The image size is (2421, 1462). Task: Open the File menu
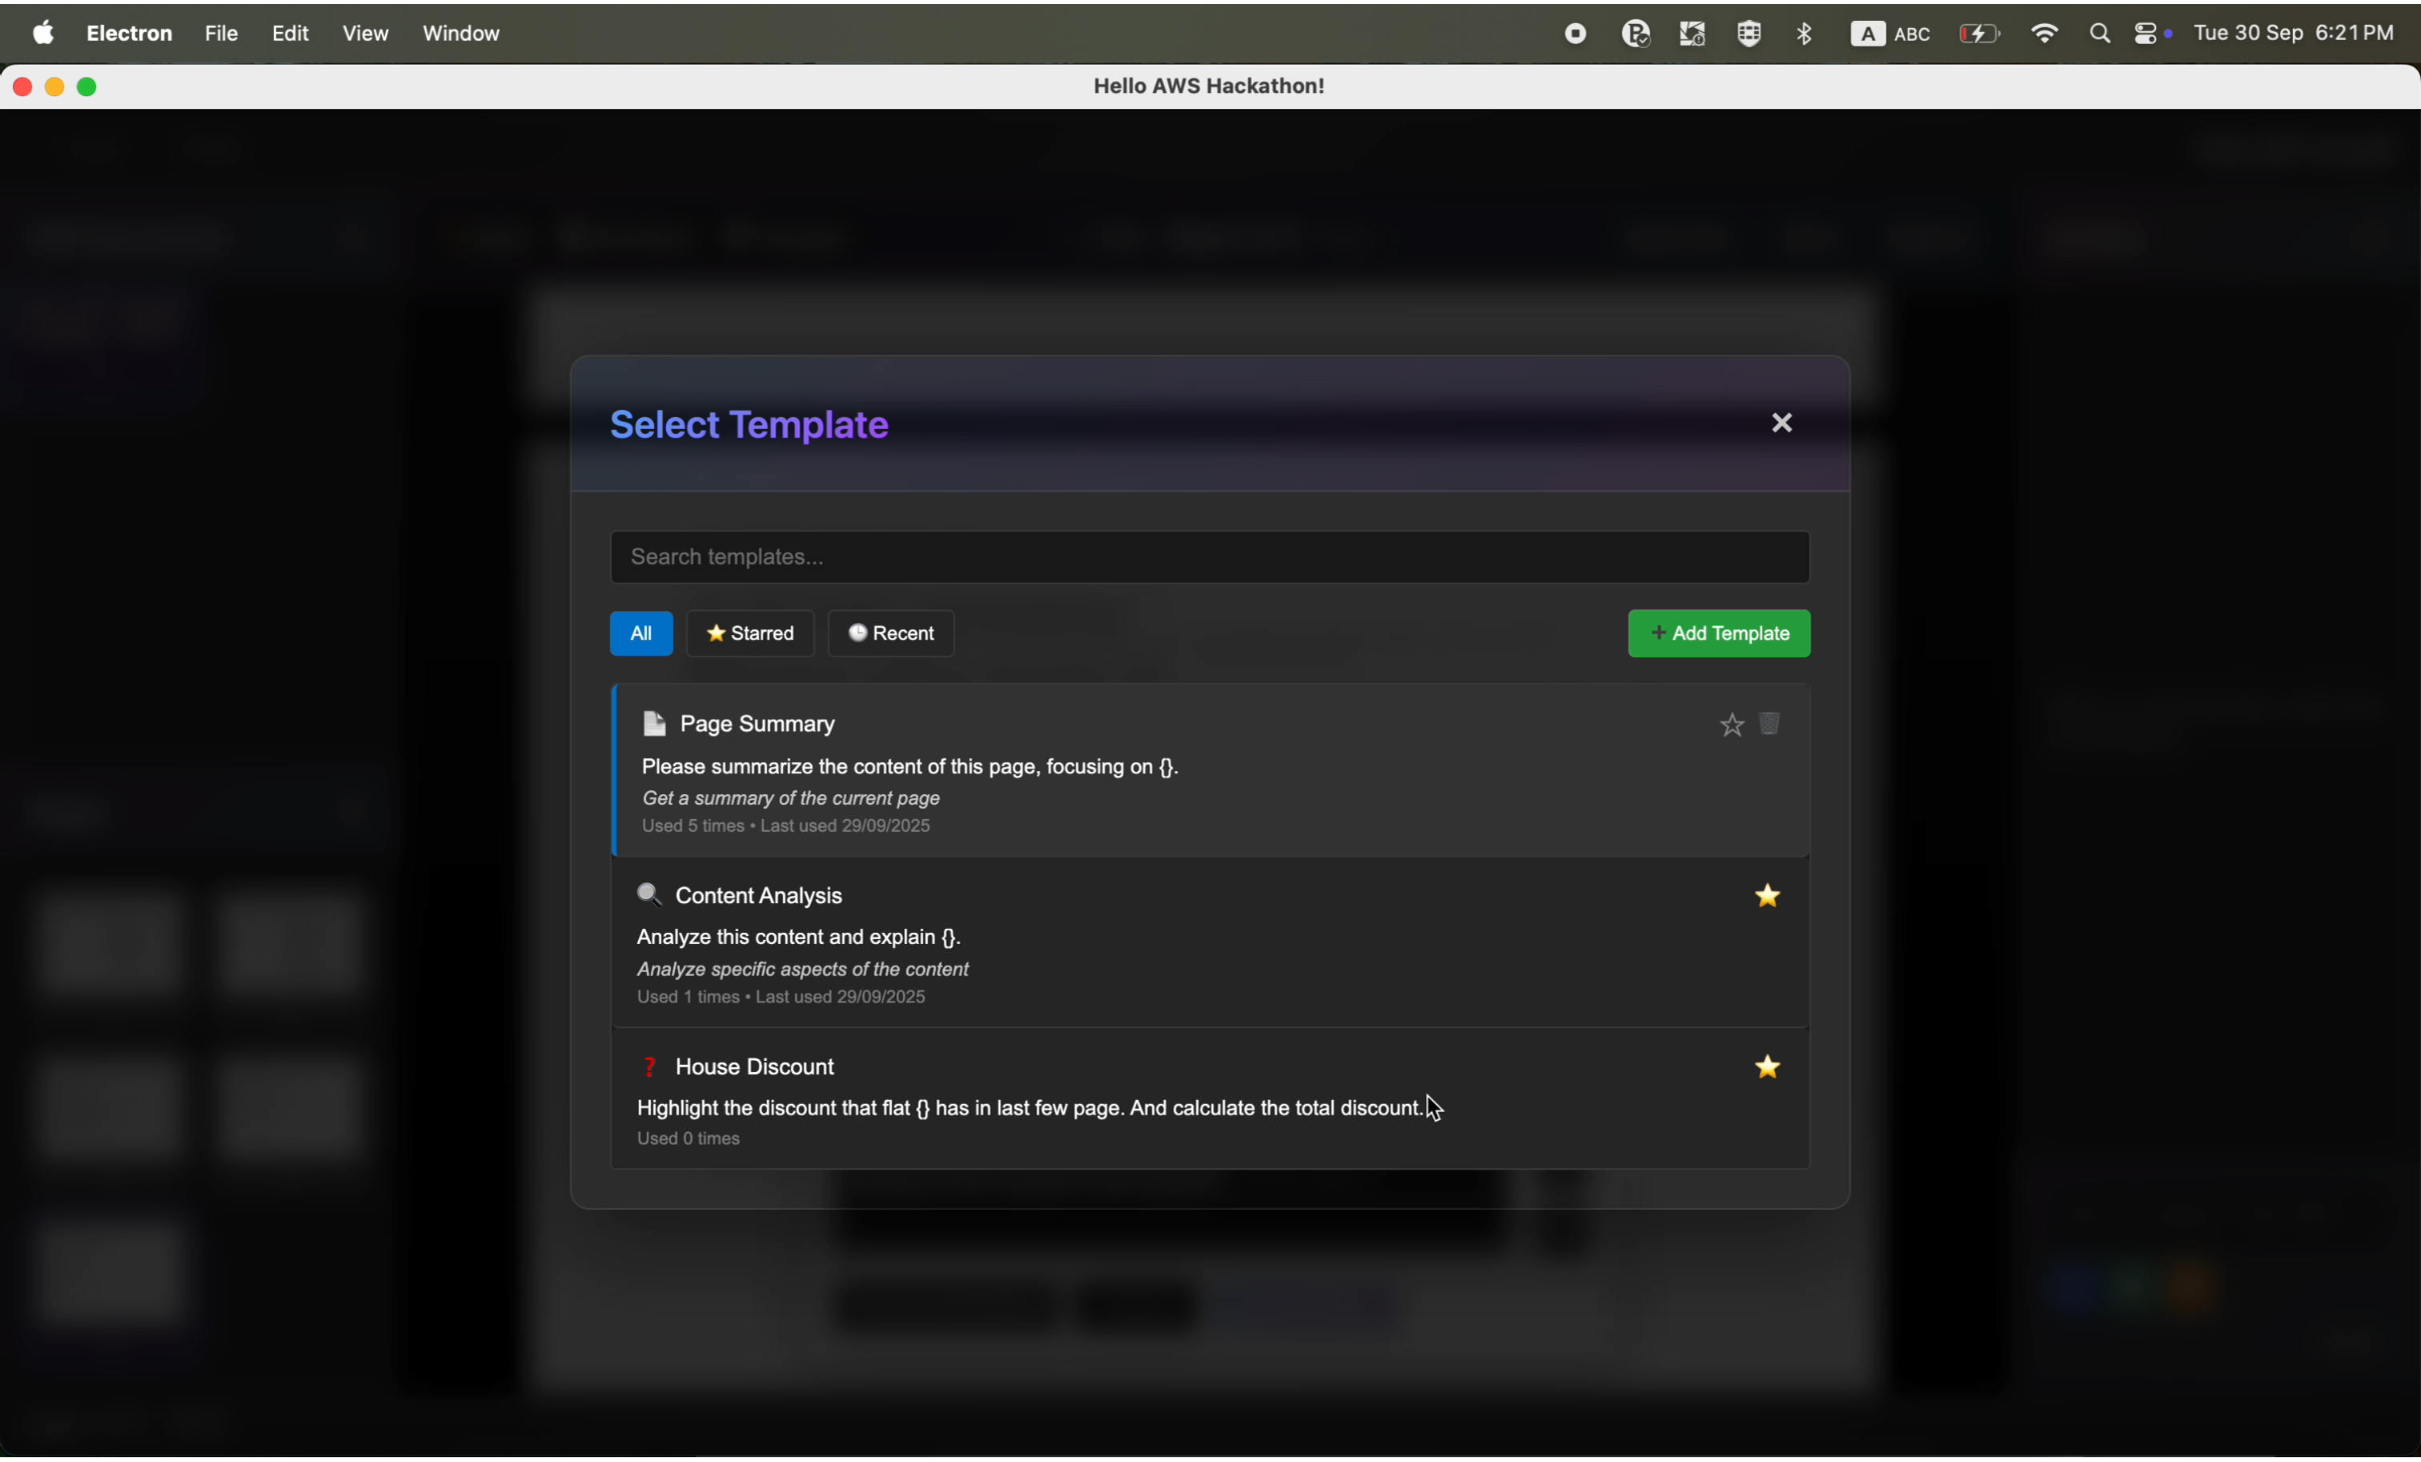coord(220,34)
